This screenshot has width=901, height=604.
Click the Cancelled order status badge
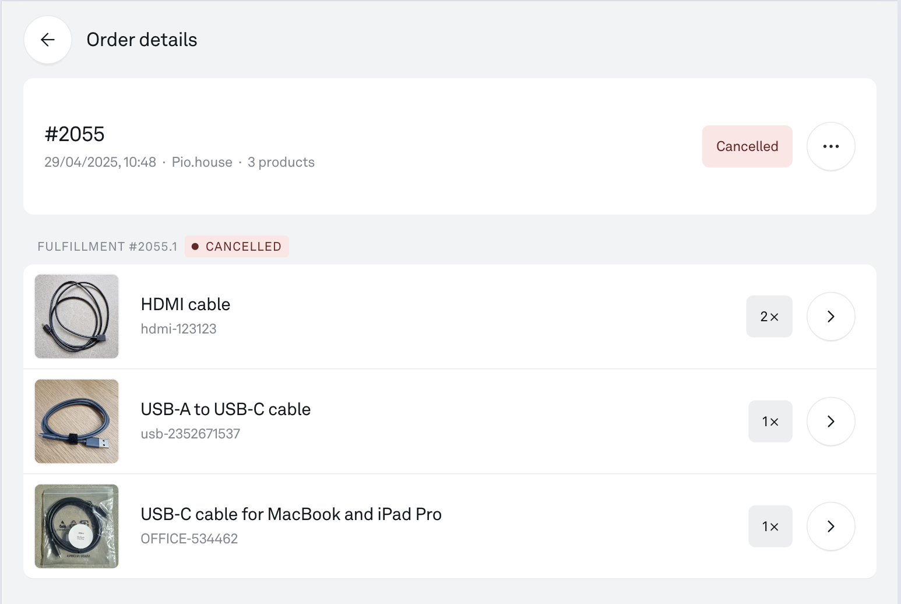pyautogui.click(x=747, y=146)
